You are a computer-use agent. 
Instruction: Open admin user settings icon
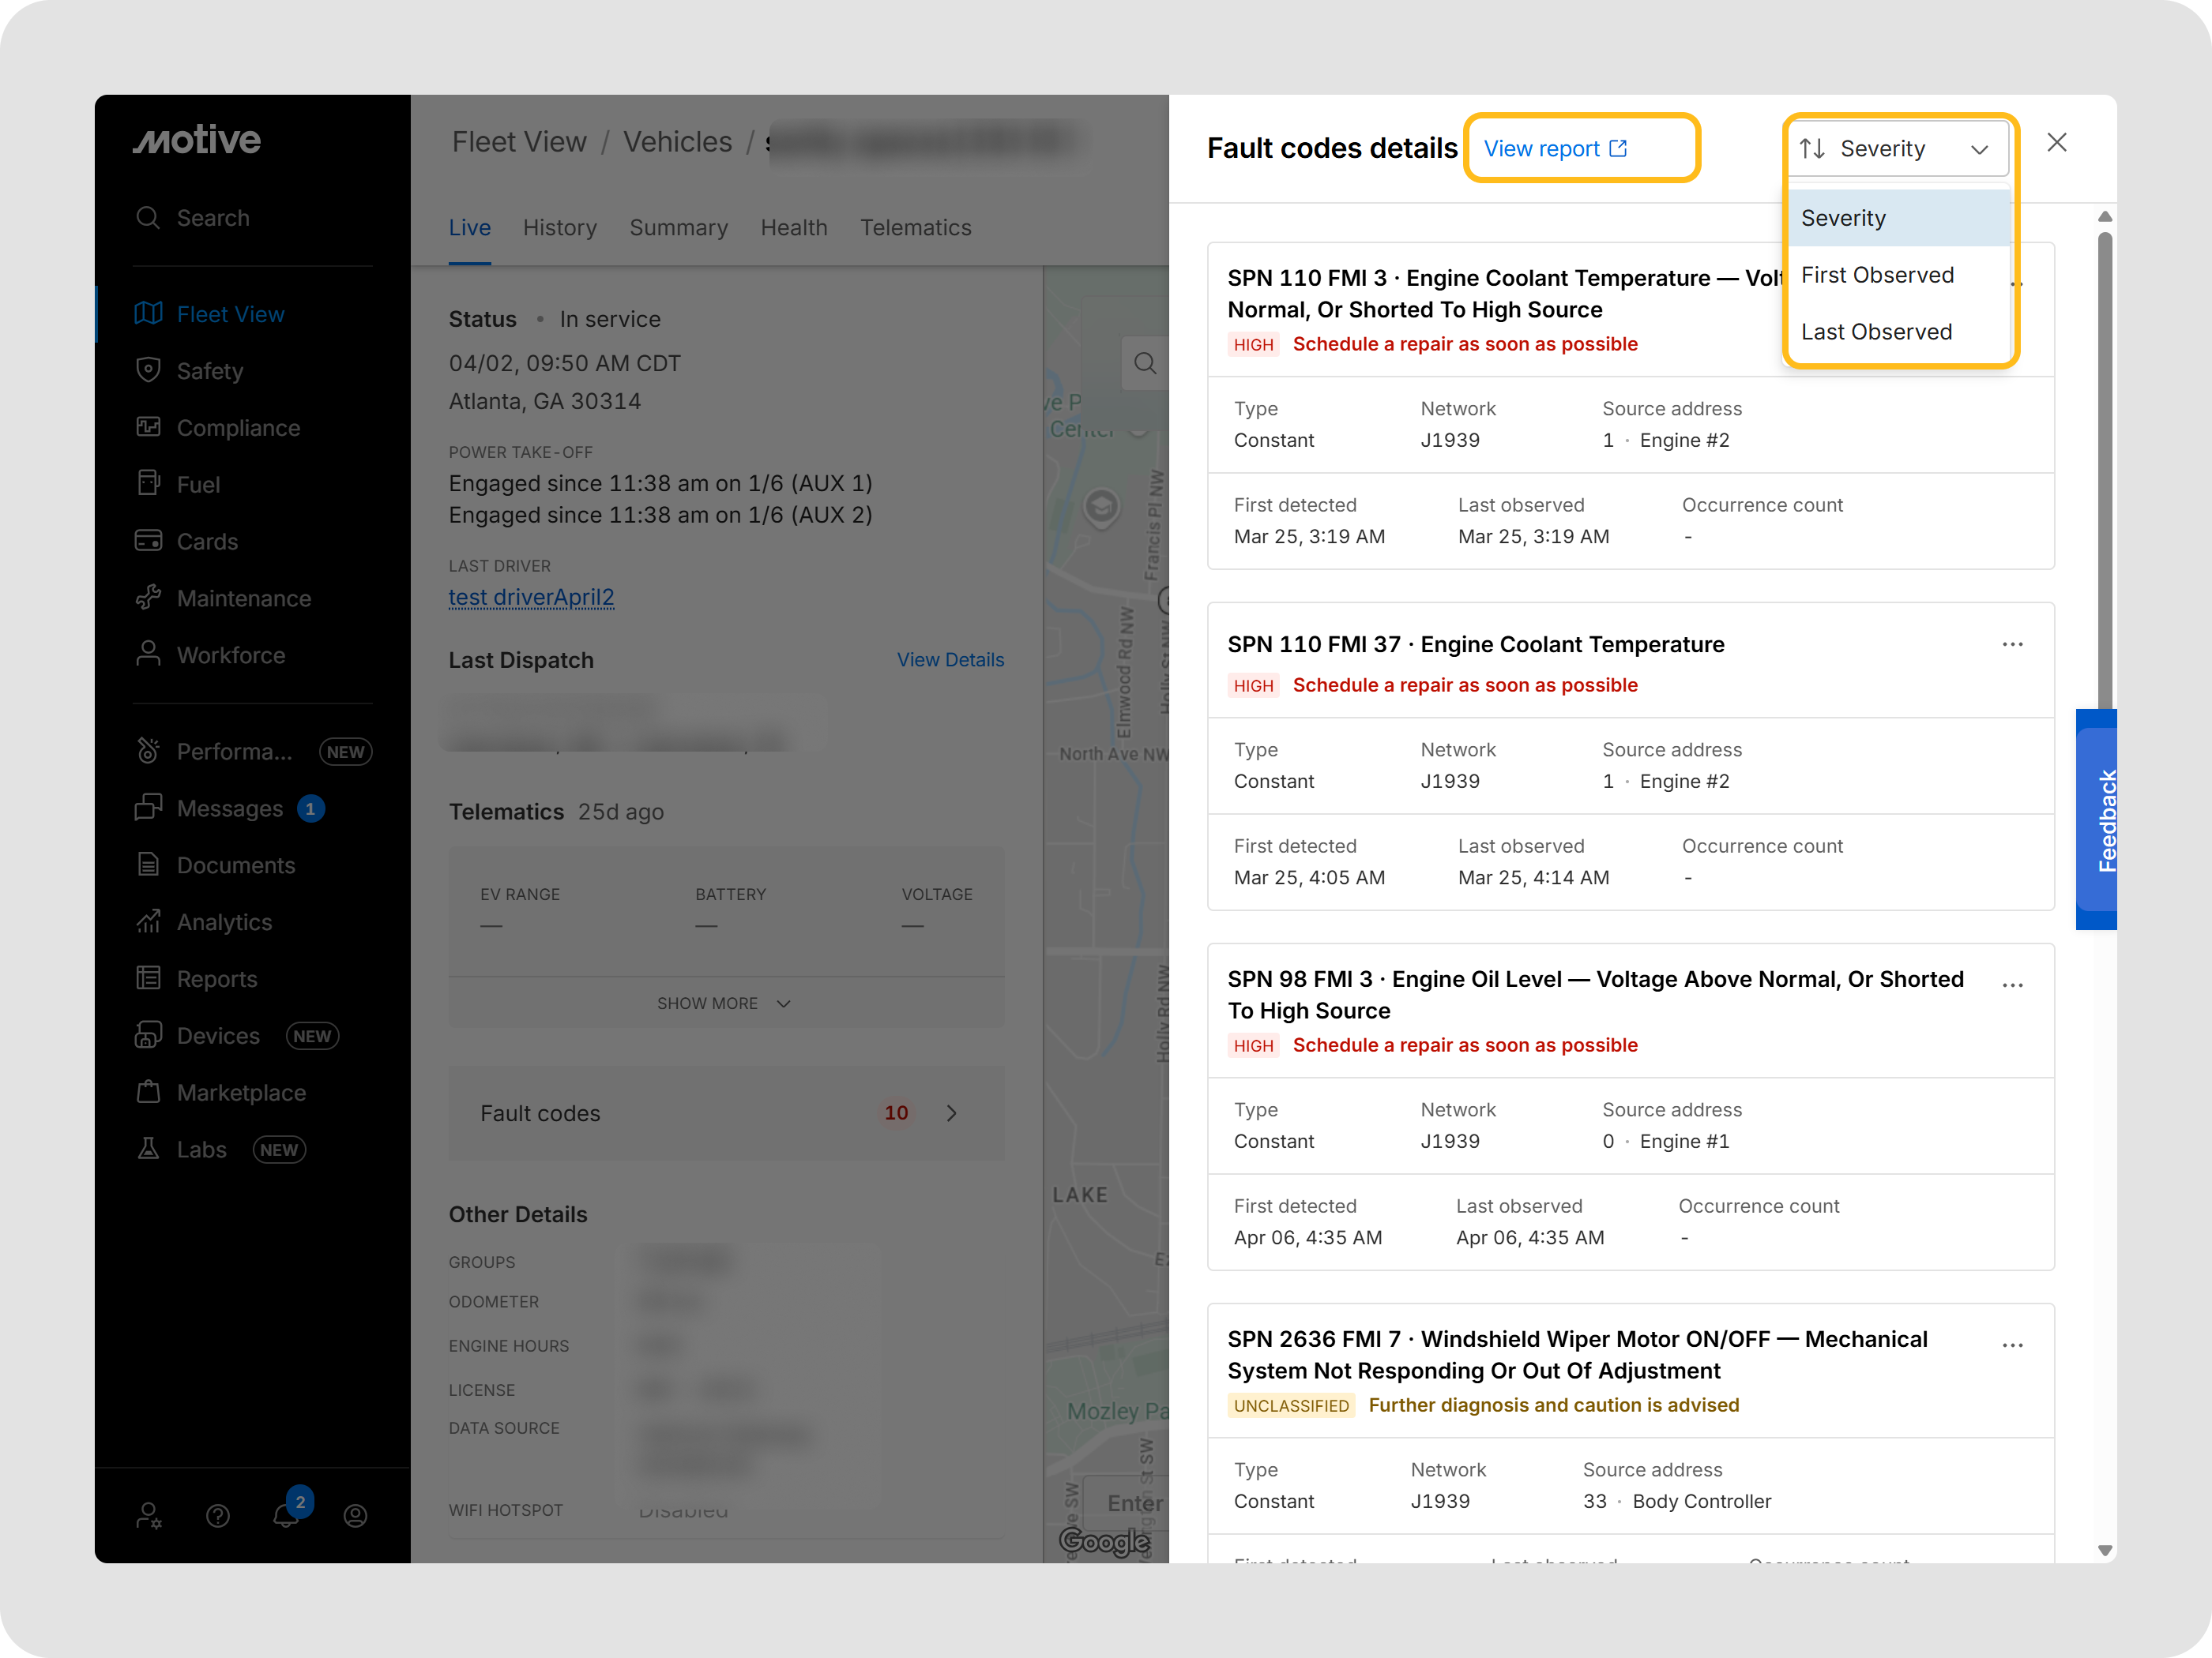coord(149,1516)
